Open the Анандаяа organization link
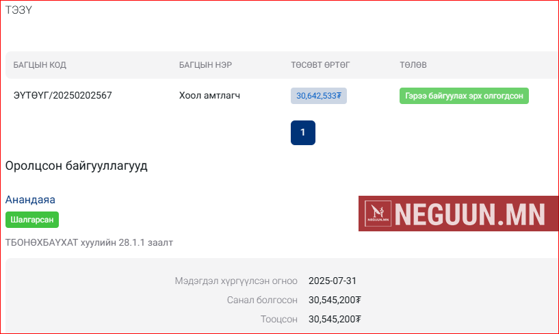559x334 pixels. point(30,199)
